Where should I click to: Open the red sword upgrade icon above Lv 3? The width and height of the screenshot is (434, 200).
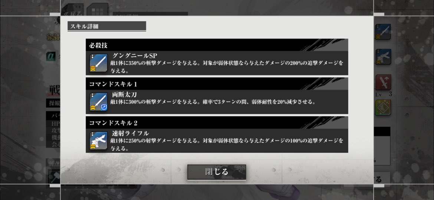tap(383, 82)
